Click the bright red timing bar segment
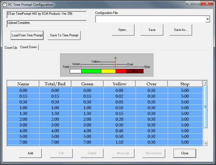 121,71
